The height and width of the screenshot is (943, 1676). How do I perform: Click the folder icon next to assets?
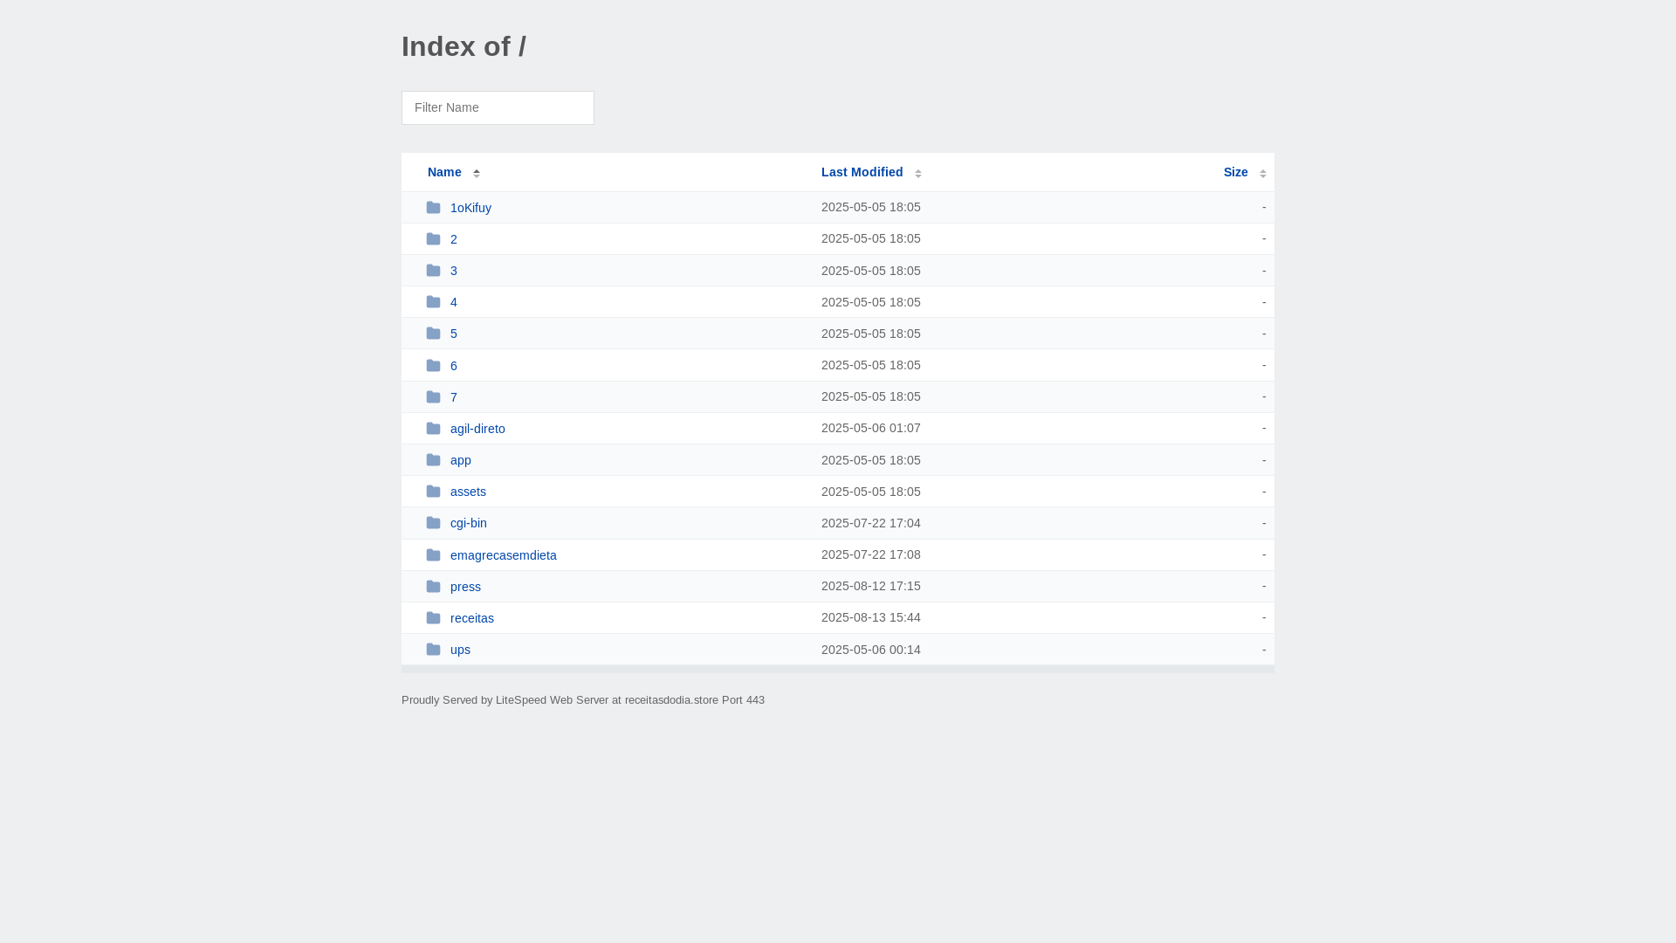[433, 491]
